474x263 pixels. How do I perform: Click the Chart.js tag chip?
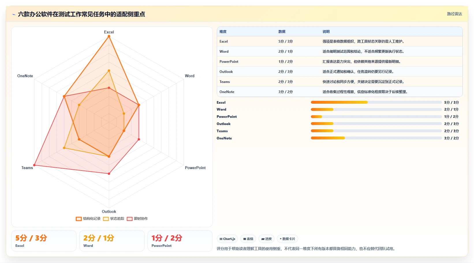click(227, 239)
